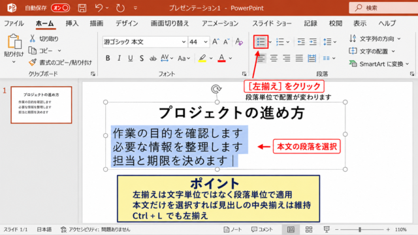Increase font size with larger A
Screen dimensions: 418x235
click(x=216, y=42)
